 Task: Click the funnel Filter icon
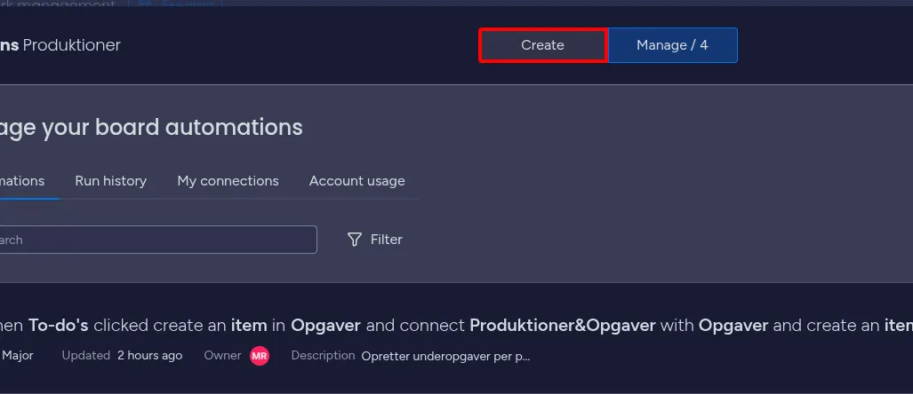355,240
